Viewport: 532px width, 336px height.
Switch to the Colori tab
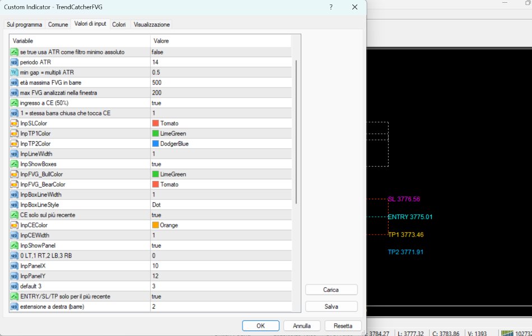pyautogui.click(x=119, y=25)
